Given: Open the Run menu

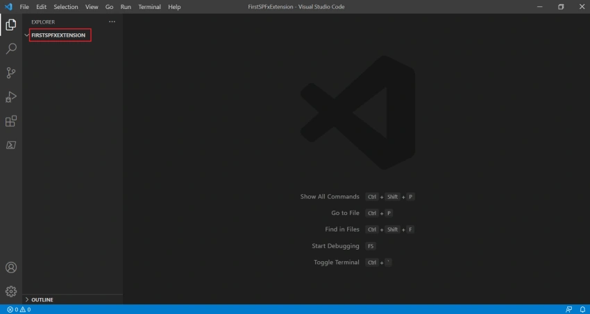Looking at the screenshot, I should (x=126, y=7).
